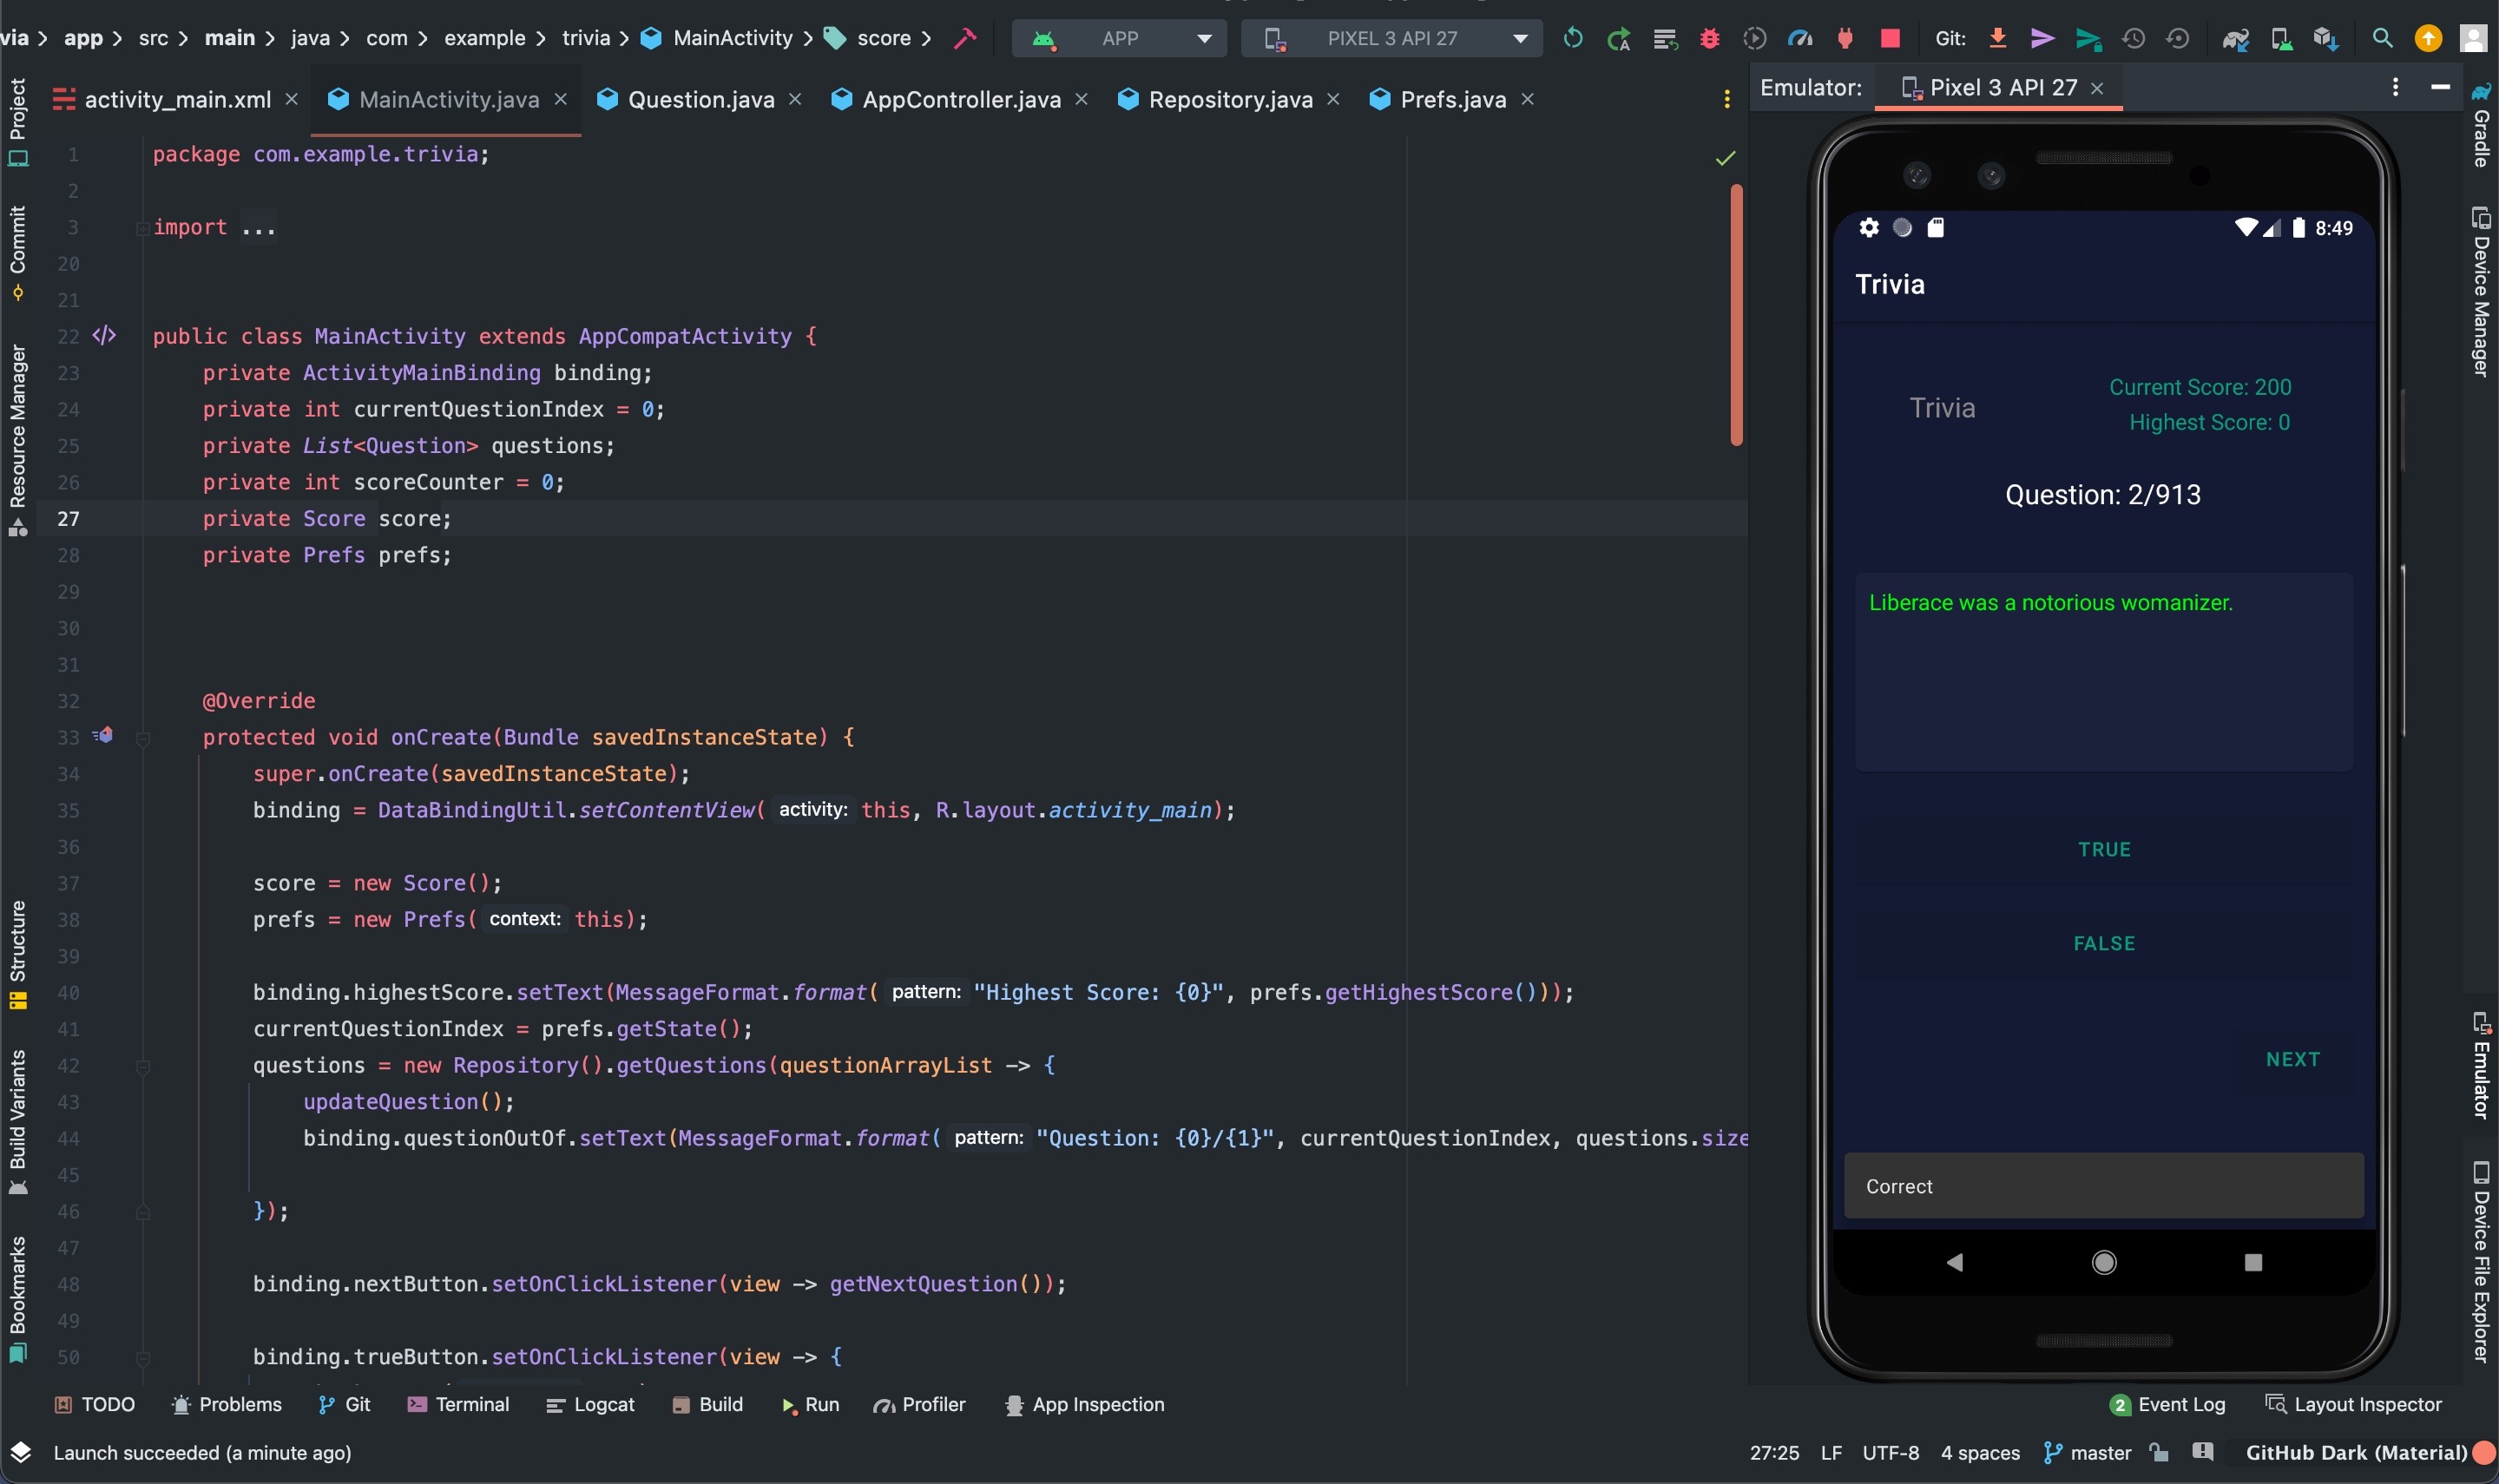Stop the running app with red square
This screenshot has width=2499, height=1484.
(x=1890, y=38)
